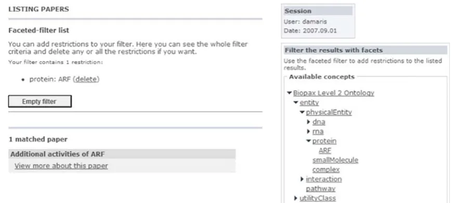Screen dimensions: 457x203
Task: Select the ARF concept in tree
Action: click(x=325, y=150)
